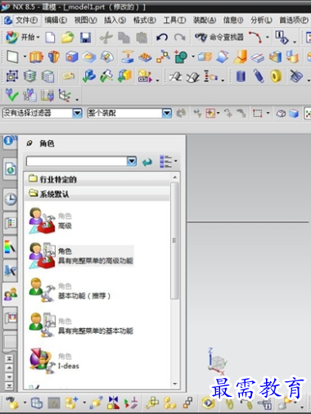Open the 工具(T) menu
The image size is (311, 414).
[174, 20]
